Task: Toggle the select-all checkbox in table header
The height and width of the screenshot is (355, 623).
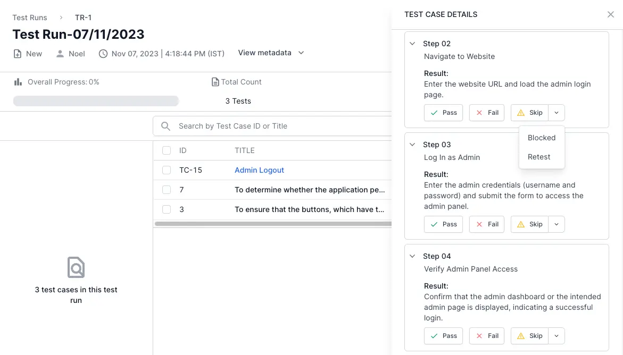Action: (167, 150)
